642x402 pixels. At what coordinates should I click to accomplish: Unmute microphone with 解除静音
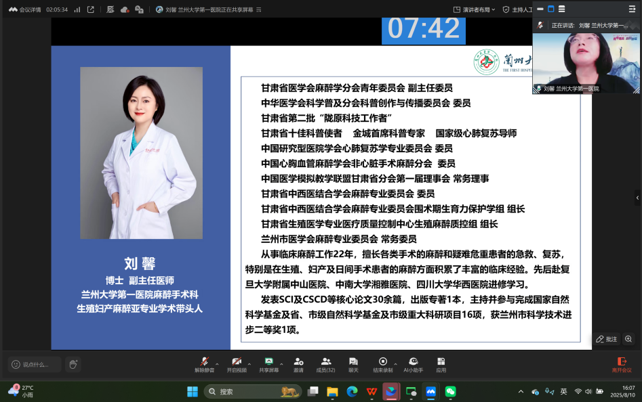click(x=204, y=364)
